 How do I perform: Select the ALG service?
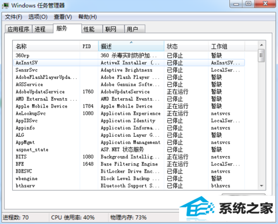[x=20, y=135]
